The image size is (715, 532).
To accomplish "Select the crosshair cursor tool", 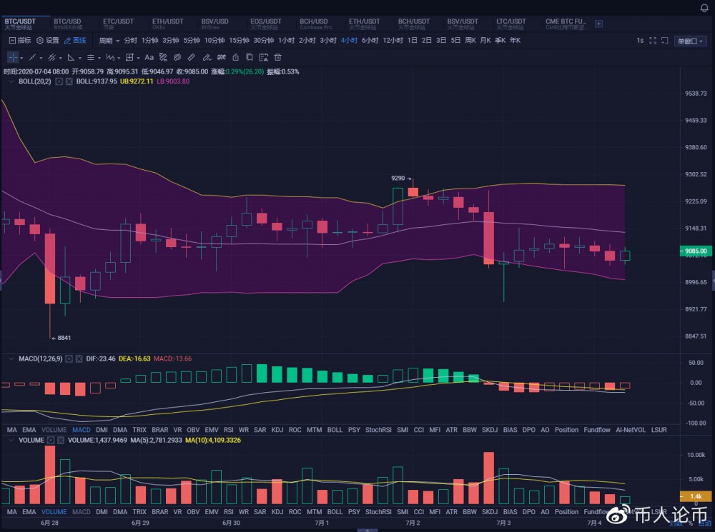I will click(x=13, y=57).
